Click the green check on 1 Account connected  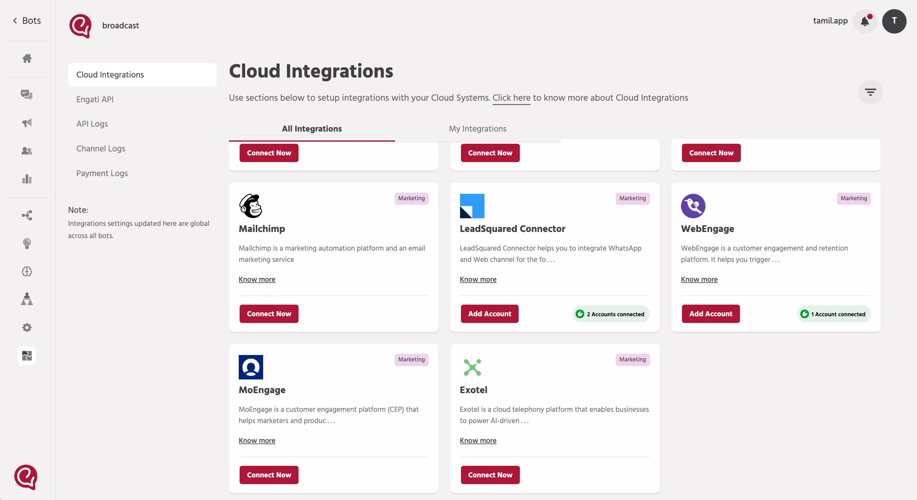click(804, 314)
